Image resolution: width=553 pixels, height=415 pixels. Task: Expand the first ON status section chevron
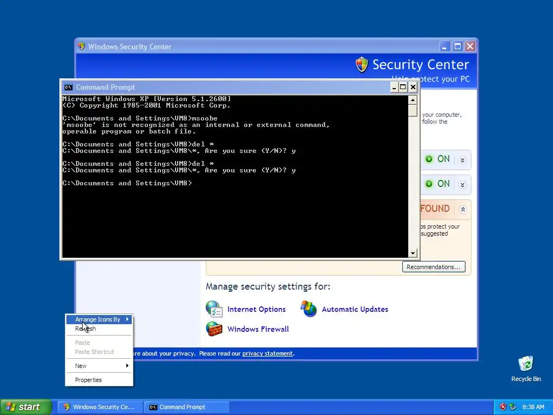coord(463,160)
